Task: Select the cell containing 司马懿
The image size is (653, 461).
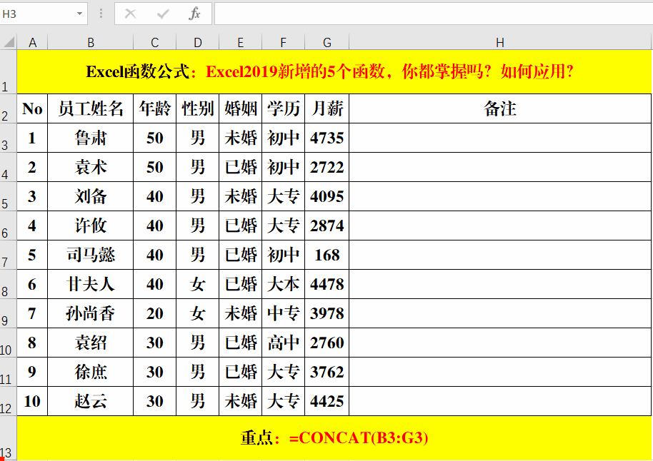Action: point(90,255)
